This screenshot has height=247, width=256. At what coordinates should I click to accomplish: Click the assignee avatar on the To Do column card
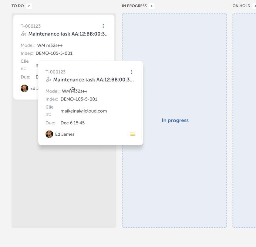[x=25, y=89]
